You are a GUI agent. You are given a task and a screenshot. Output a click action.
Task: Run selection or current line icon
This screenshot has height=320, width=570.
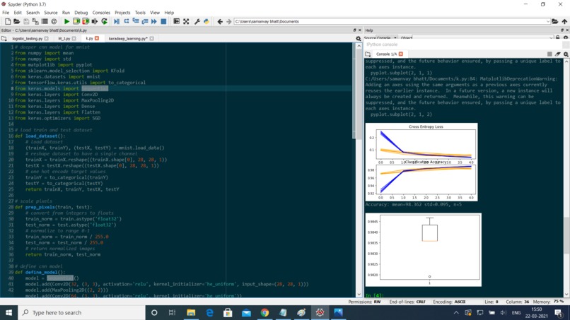[x=95, y=21]
